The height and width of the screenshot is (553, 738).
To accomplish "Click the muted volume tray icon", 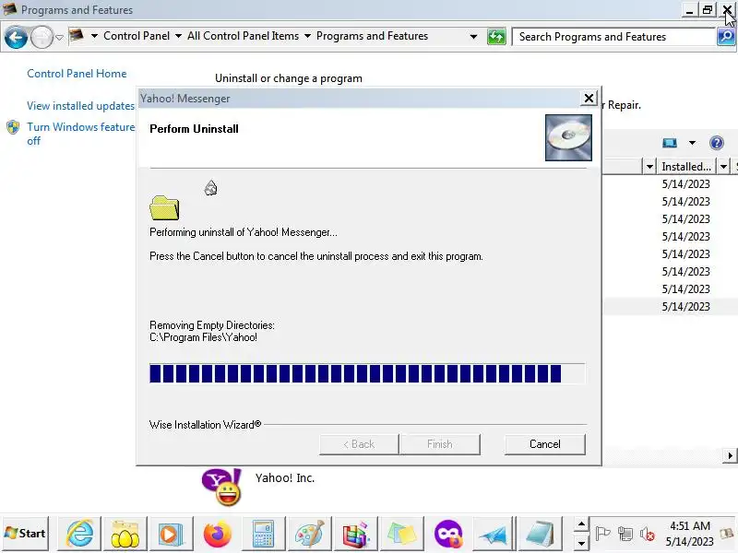I will point(648,534).
